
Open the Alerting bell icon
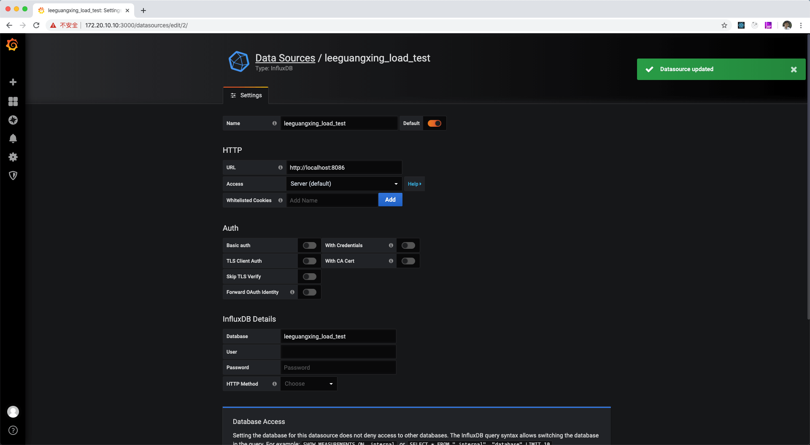click(x=13, y=139)
